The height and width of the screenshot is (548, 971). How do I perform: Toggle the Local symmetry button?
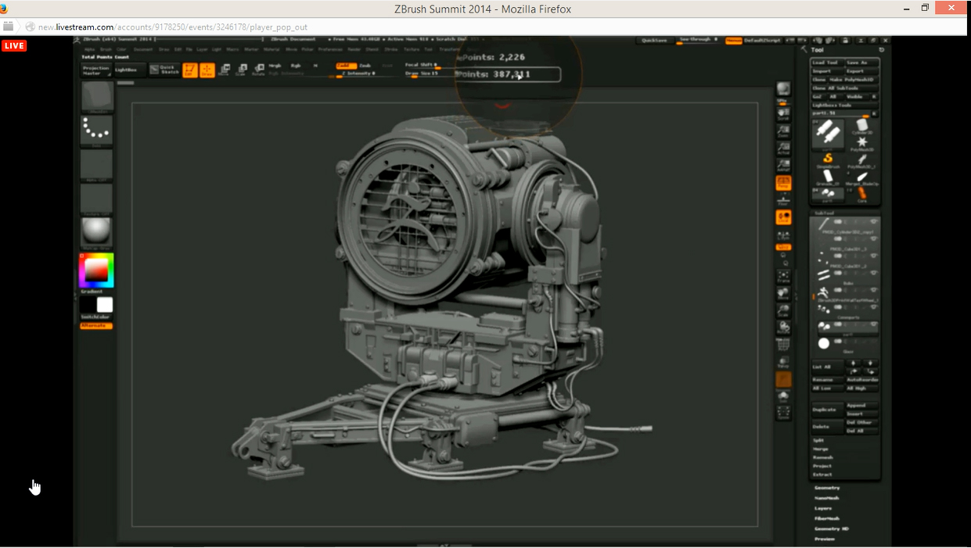point(783,217)
